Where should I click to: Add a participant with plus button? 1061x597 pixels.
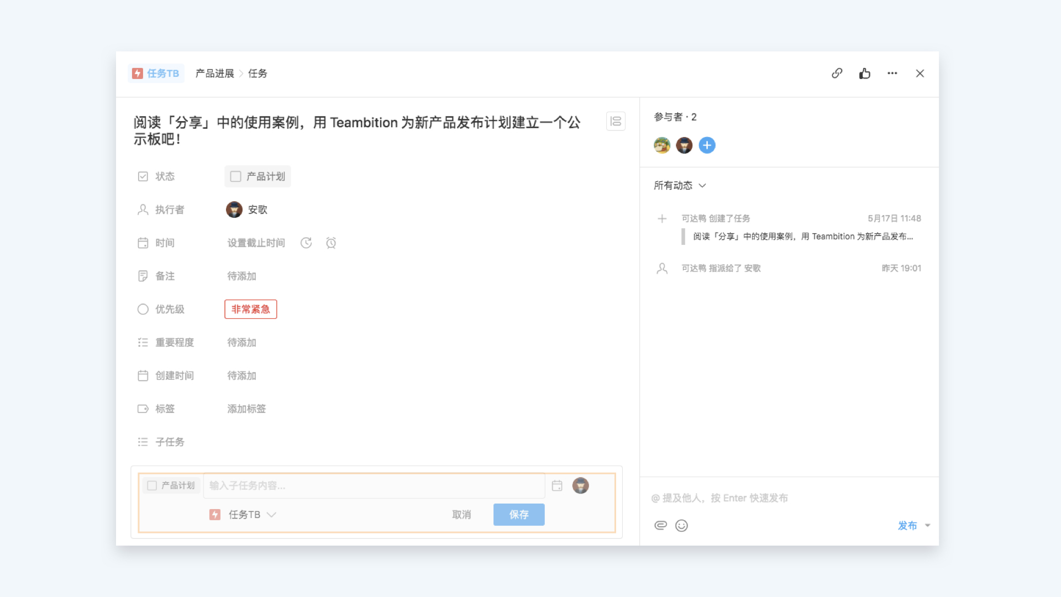[x=707, y=145]
